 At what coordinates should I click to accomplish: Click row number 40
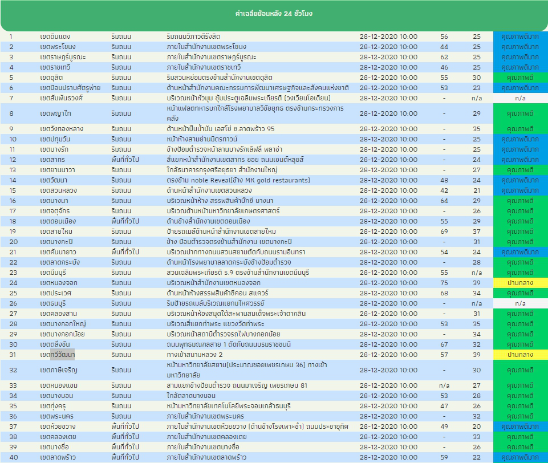[14, 457]
